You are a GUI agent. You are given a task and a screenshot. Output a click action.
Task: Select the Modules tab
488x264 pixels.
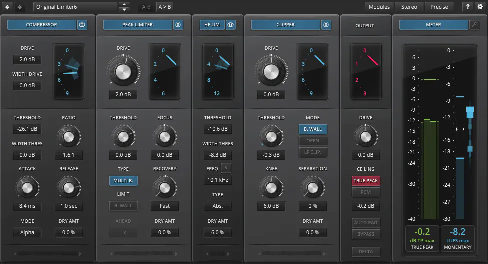pyautogui.click(x=379, y=7)
